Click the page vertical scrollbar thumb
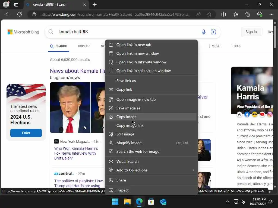The width and height of the screenshot is (278, 208). [x=275, y=37]
